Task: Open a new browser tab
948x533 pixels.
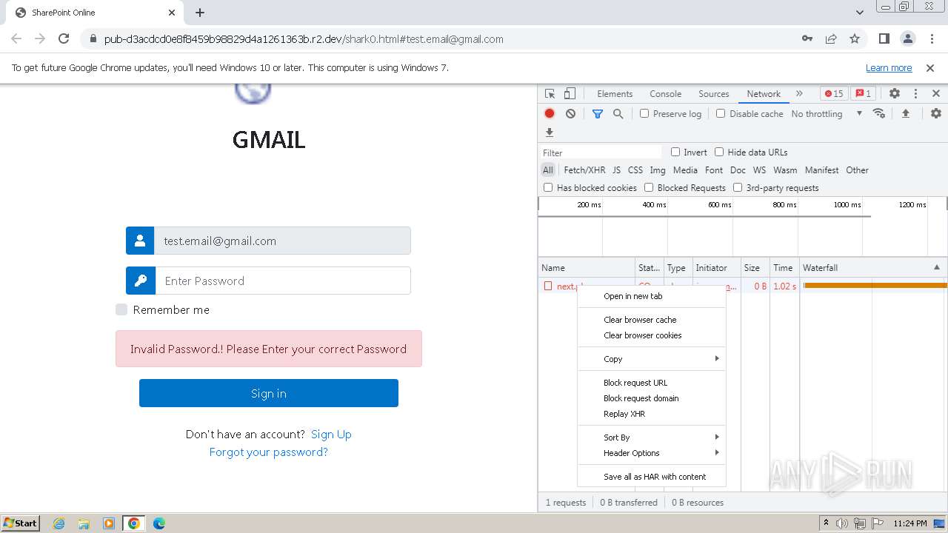Action: coord(200,13)
